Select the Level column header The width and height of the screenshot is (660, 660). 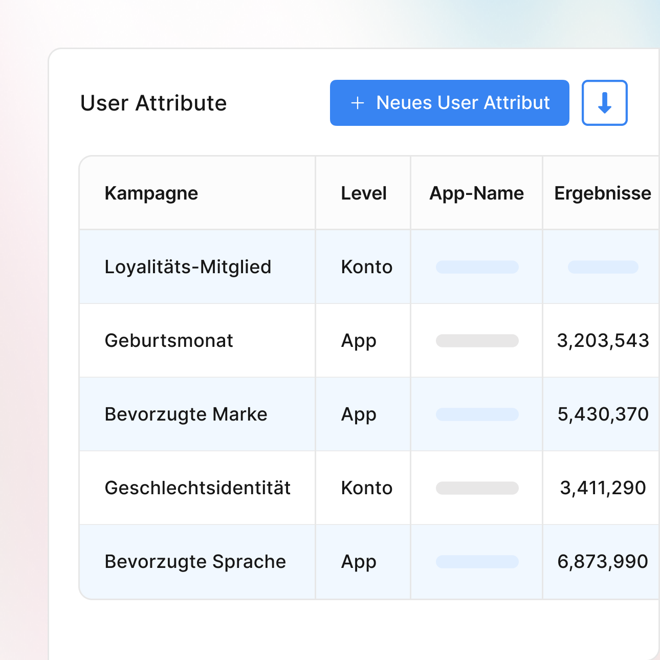(x=363, y=193)
